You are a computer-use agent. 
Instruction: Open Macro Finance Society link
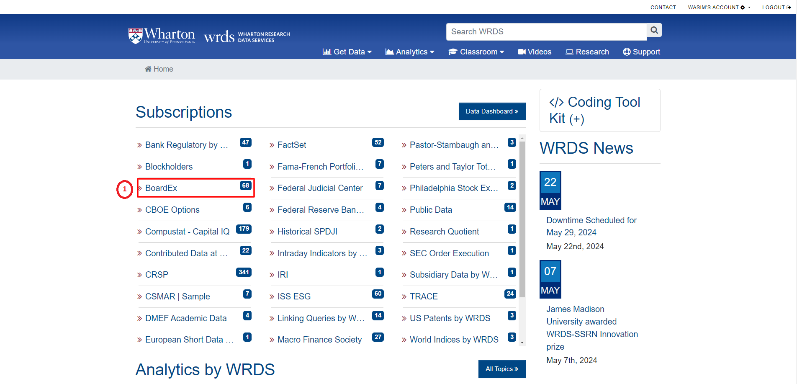tap(319, 340)
